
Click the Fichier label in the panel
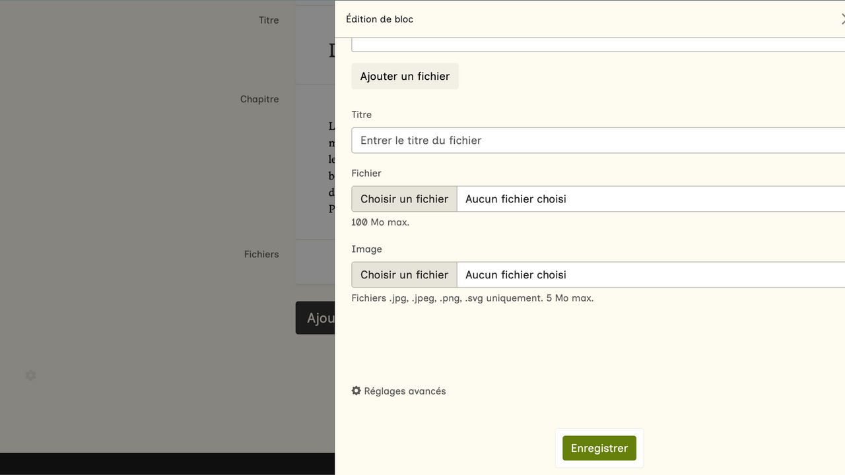366,174
